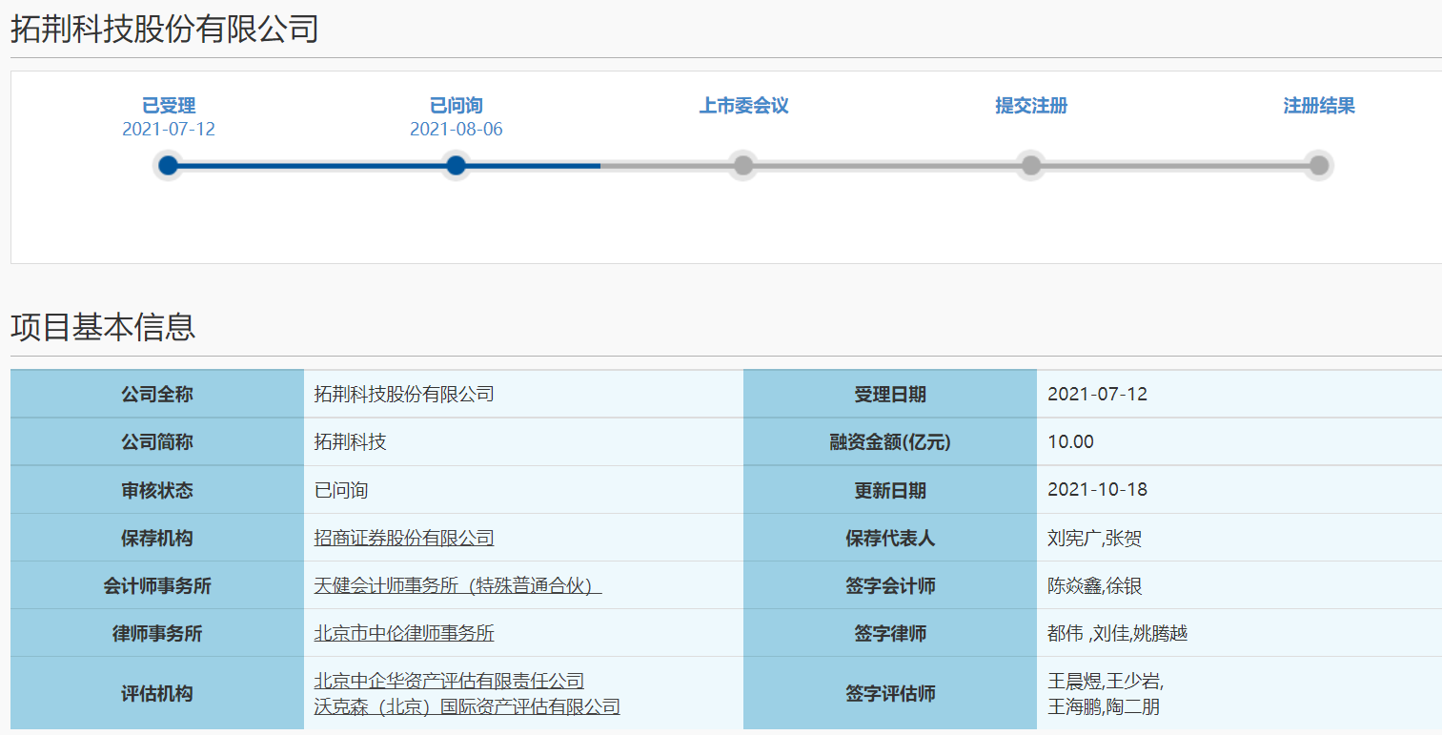Click the 保荐机构 header cell

point(157,537)
